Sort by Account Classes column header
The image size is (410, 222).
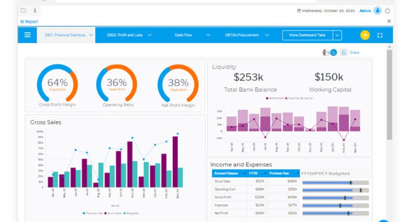(228, 173)
